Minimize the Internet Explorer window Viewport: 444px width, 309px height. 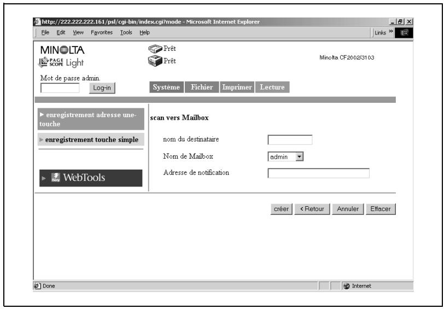(392, 22)
